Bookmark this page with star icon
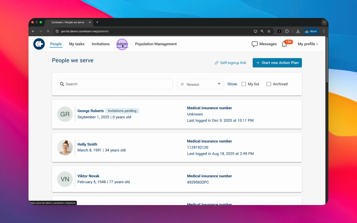The image size is (357, 223). [269, 31]
